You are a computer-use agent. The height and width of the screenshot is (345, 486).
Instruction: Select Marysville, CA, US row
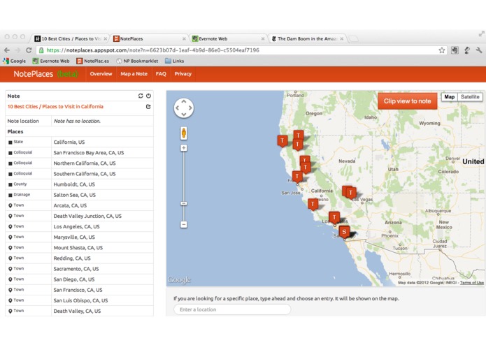point(79,237)
